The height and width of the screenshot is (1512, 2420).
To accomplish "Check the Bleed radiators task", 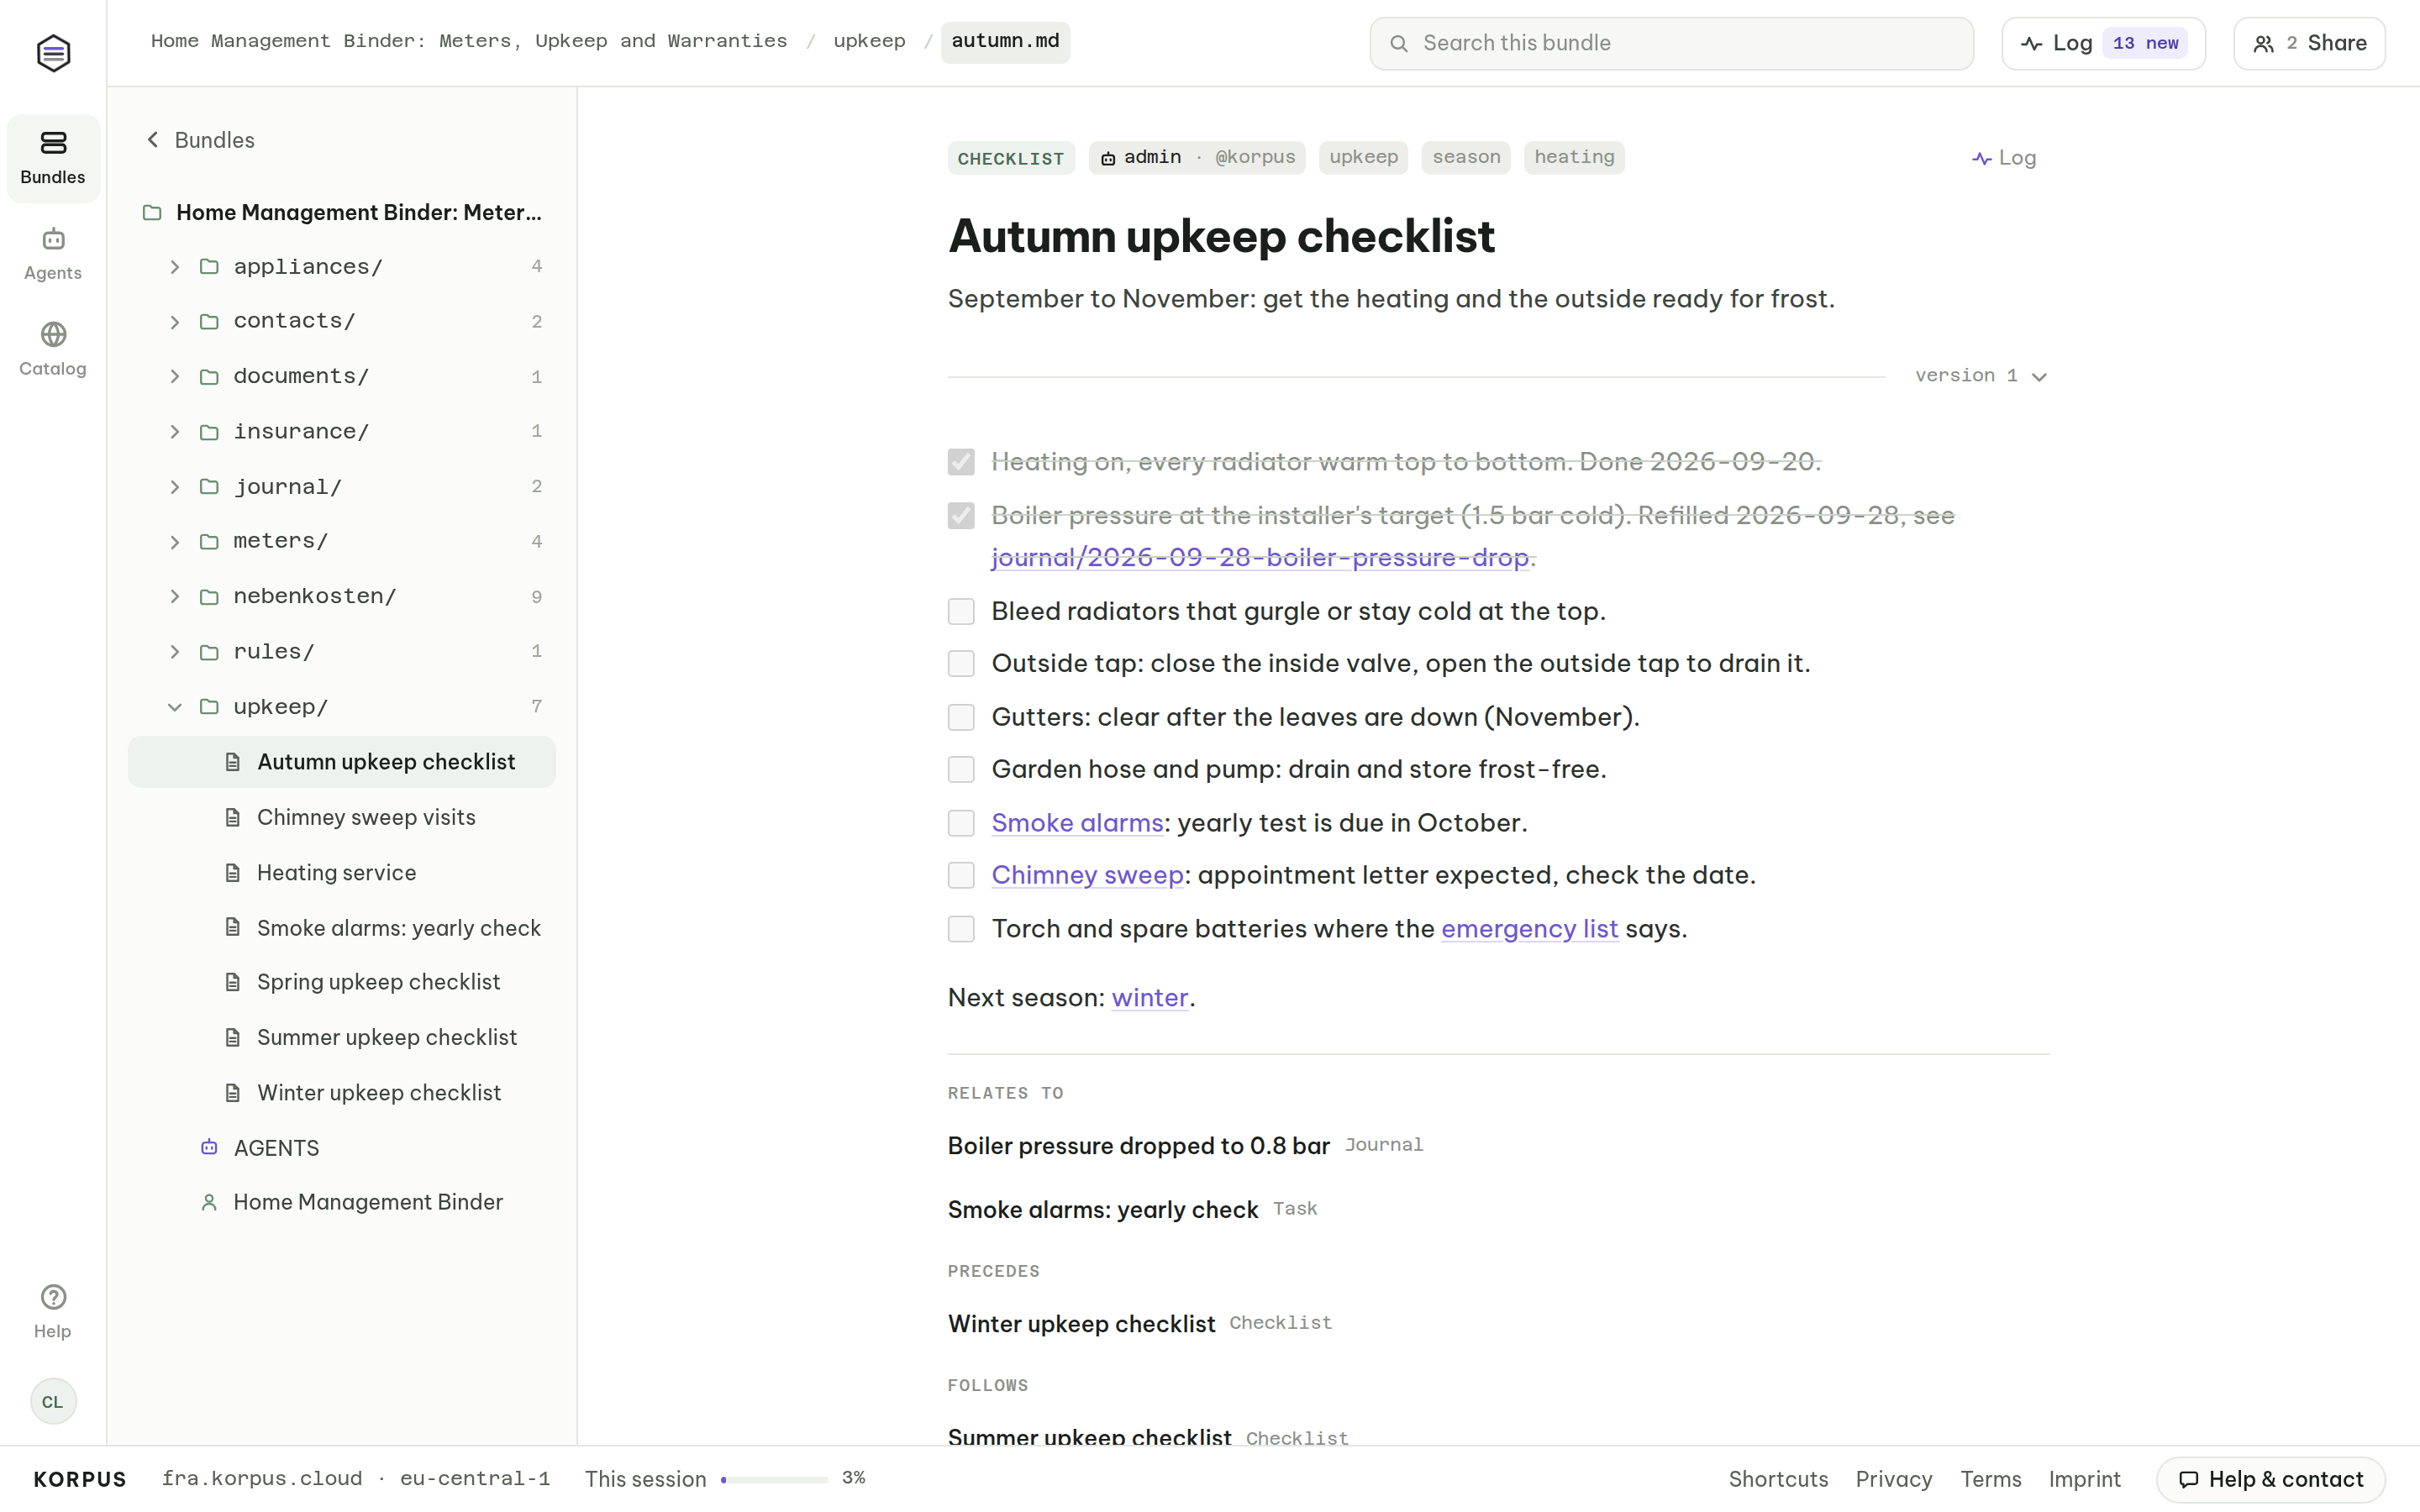I will point(961,611).
